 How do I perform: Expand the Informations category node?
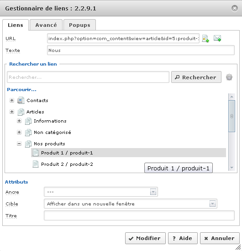click(x=19, y=121)
